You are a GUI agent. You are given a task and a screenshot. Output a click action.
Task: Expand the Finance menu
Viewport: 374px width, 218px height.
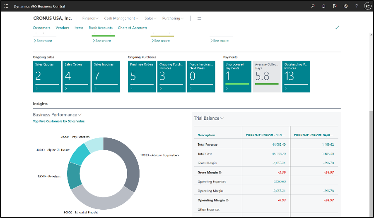click(90, 19)
